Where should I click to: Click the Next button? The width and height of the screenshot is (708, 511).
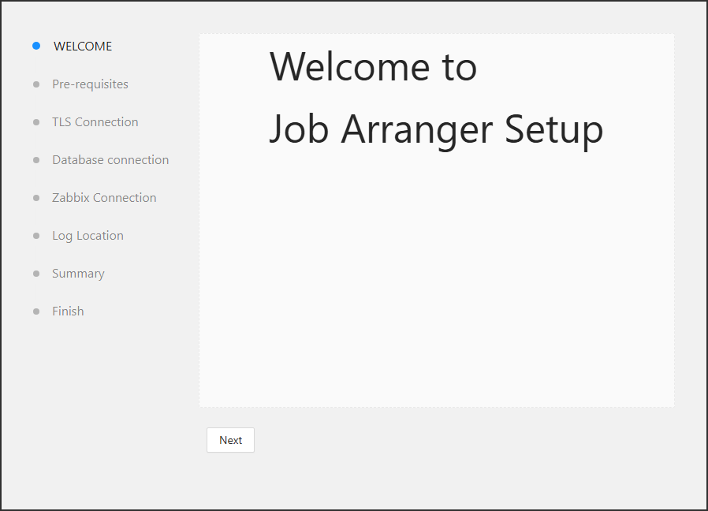point(231,440)
